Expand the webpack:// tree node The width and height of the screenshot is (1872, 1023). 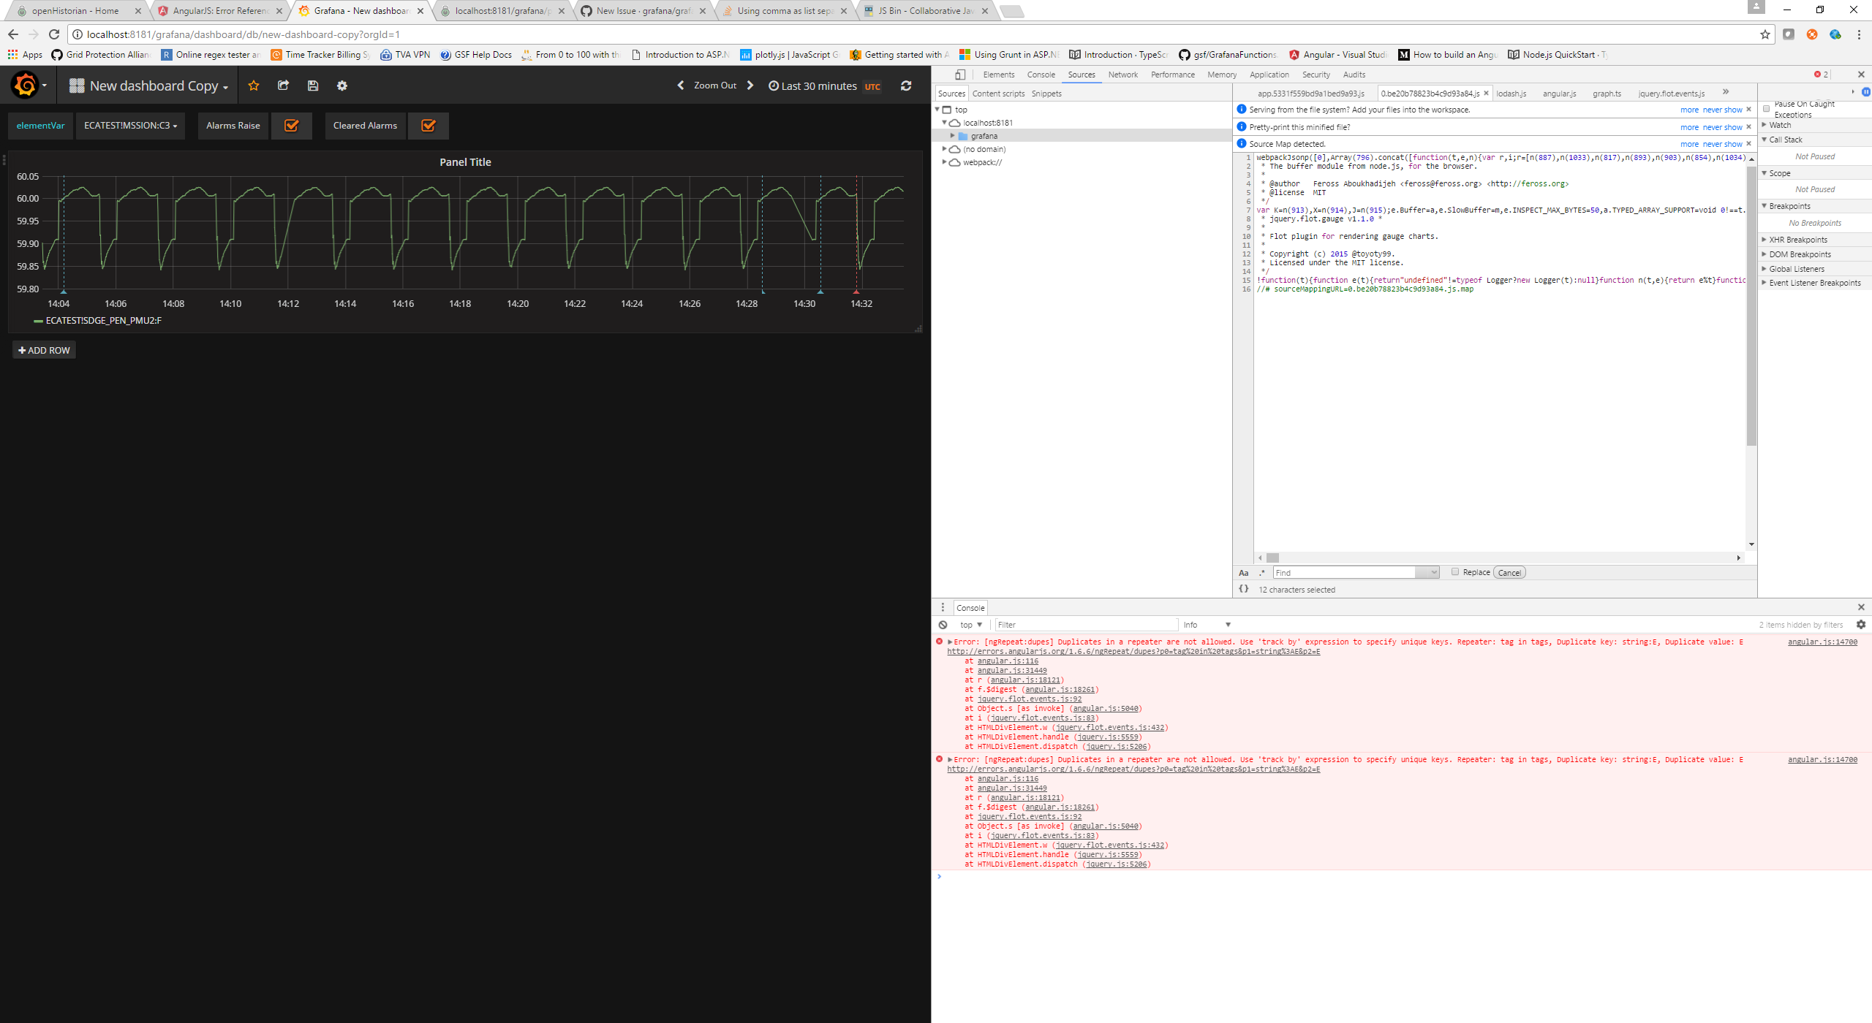[945, 162]
